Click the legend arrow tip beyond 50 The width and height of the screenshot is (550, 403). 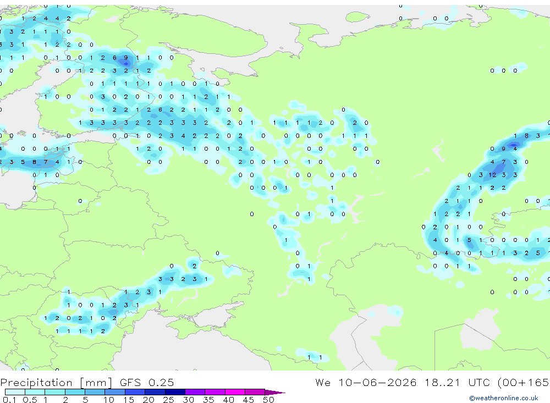point(275,393)
